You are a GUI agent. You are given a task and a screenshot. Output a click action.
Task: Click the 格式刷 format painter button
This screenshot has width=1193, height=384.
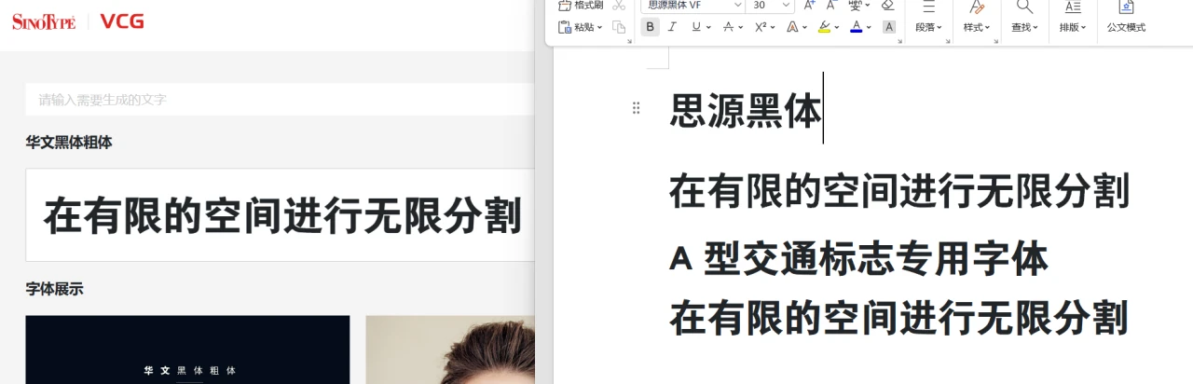click(581, 5)
